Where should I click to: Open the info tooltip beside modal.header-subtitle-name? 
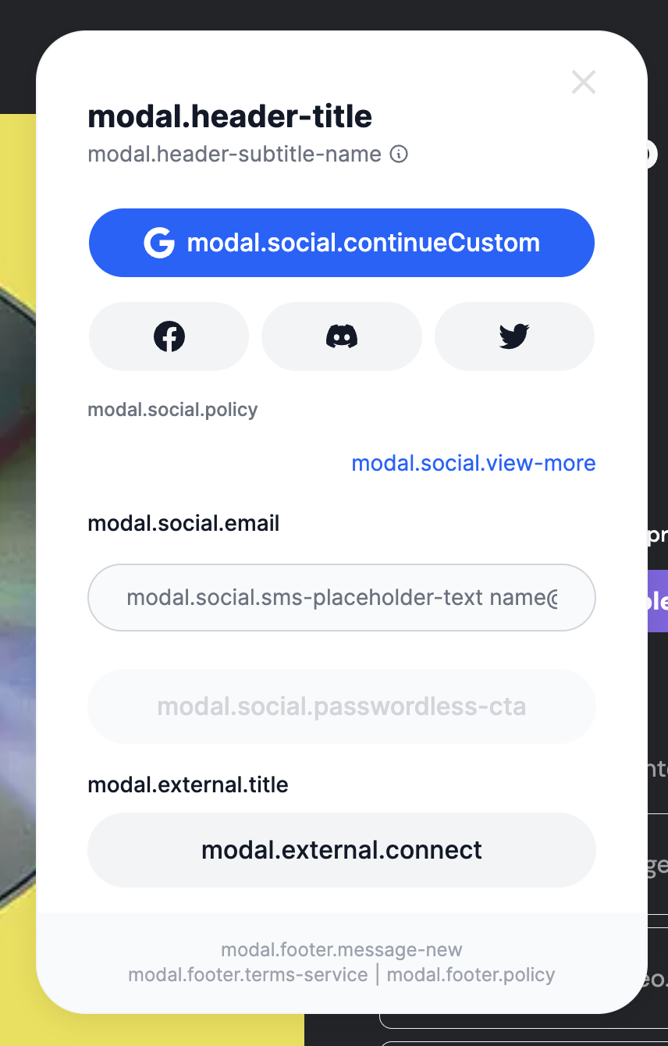pos(399,154)
